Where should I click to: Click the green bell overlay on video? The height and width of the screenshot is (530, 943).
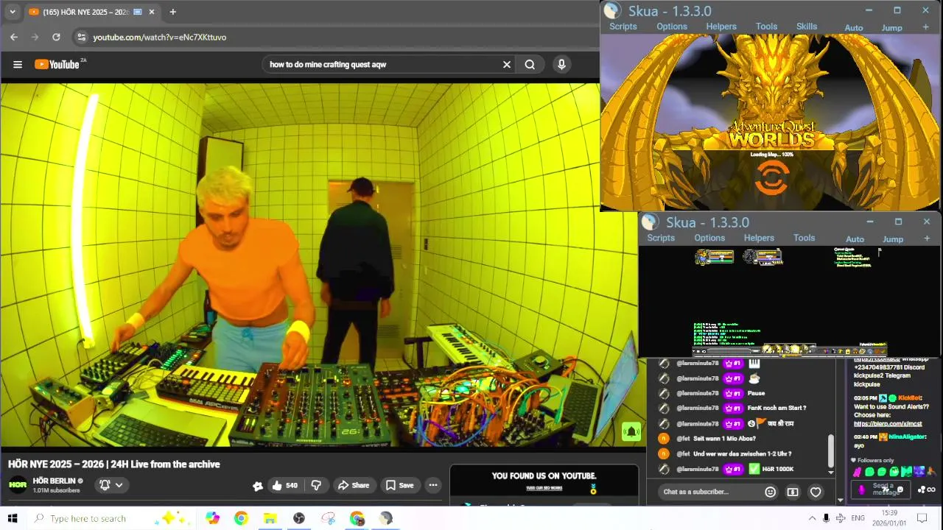[x=631, y=431]
